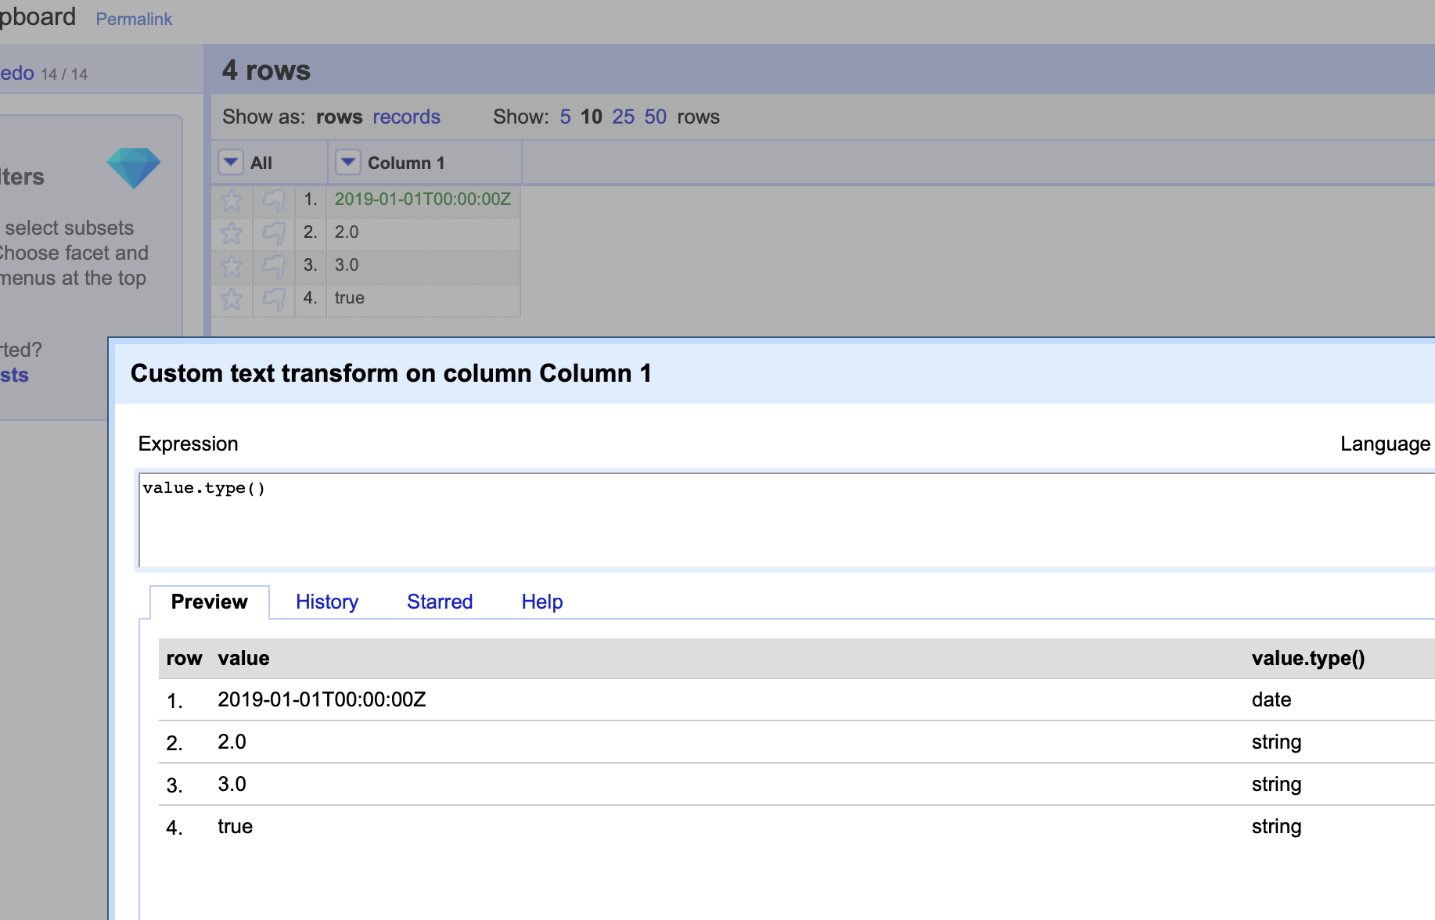
Task: Click the 'string' result for preview row 3
Action: (1276, 784)
